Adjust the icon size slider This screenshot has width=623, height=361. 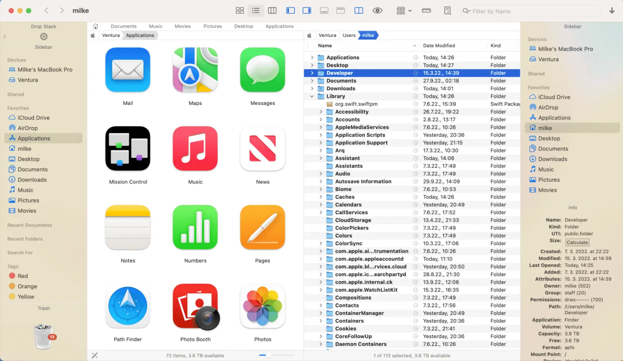click(x=269, y=355)
